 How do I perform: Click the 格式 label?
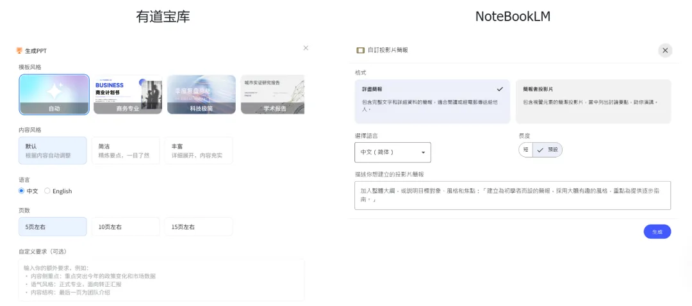361,72
